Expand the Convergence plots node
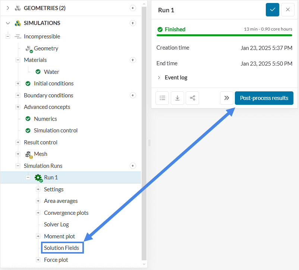This screenshot has width=299, height=270. 38,213
